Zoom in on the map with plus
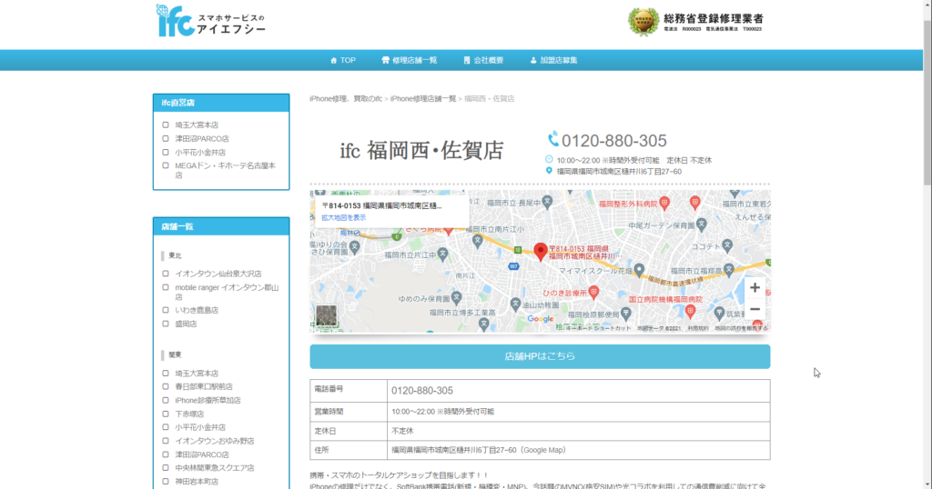932x489 pixels. click(x=755, y=288)
